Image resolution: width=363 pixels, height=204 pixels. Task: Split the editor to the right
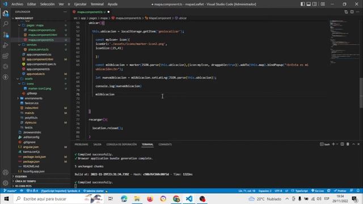pos(352,12)
